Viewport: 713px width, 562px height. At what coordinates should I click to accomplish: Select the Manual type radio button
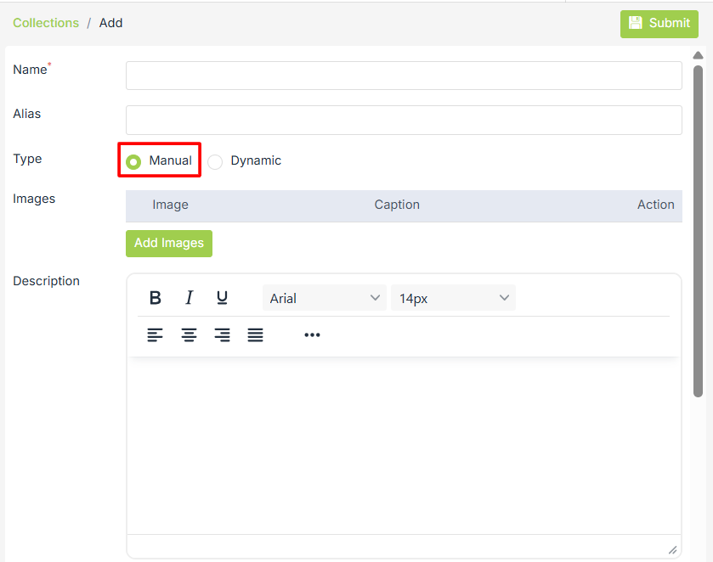click(x=133, y=161)
